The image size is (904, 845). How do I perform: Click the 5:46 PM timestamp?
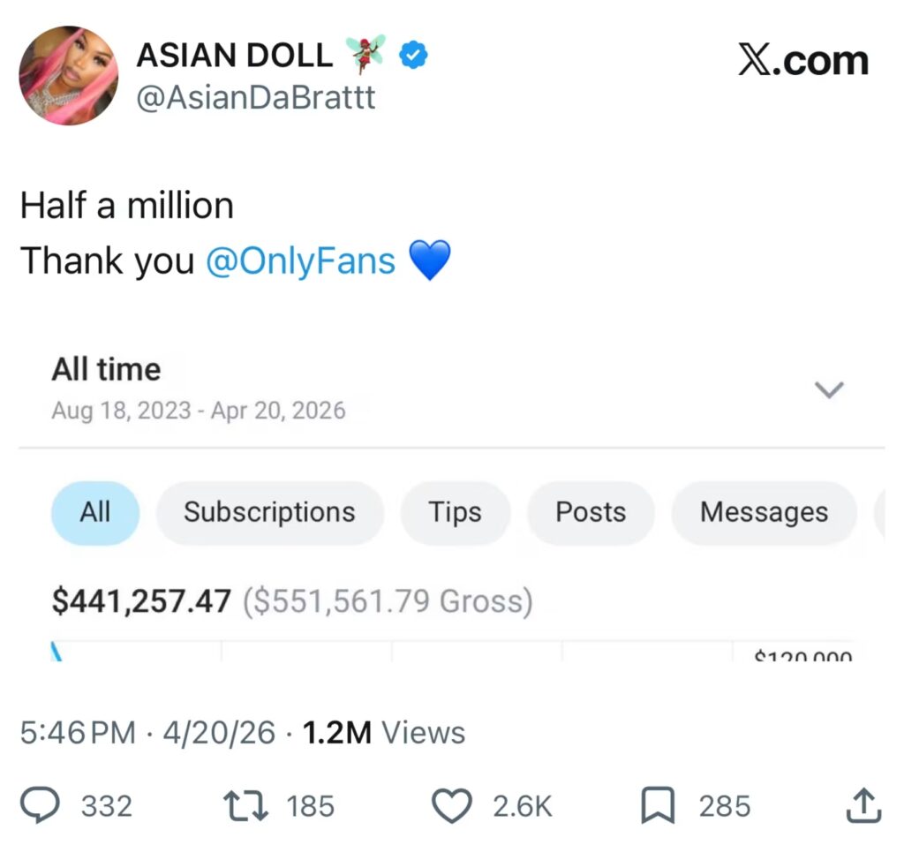pyautogui.click(x=78, y=732)
